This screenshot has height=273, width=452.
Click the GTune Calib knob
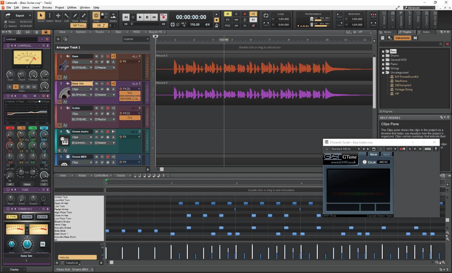[x=365, y=162]
